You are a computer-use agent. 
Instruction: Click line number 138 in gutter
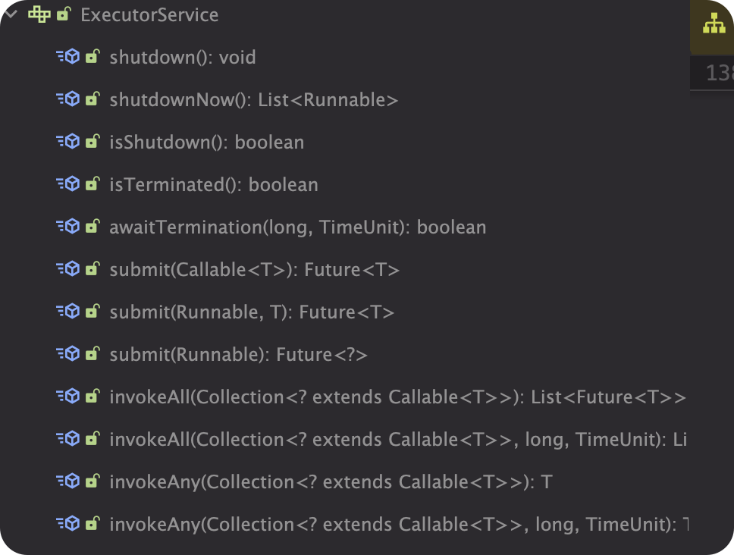(718, 73)
